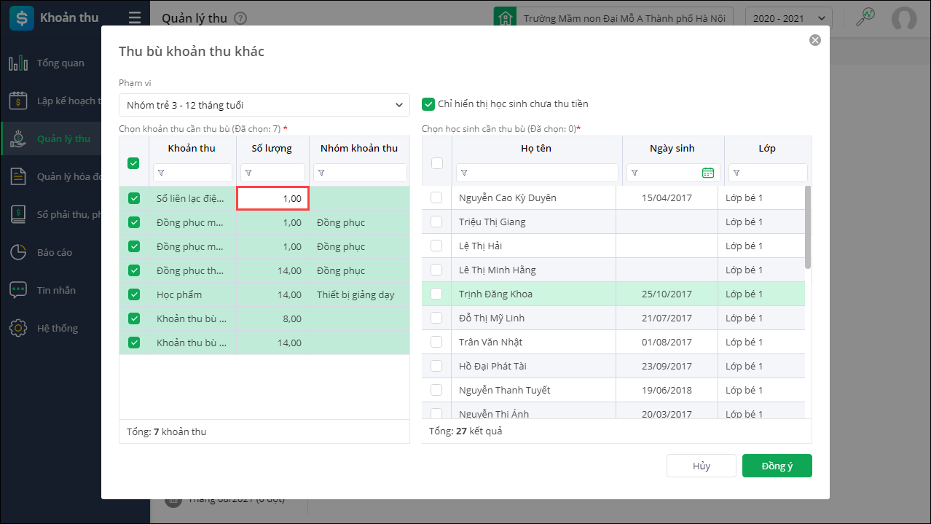931x524 pixels.
Task: Close the Thu bù khoản thu khác dialog
Action: [x=814, y=40]
